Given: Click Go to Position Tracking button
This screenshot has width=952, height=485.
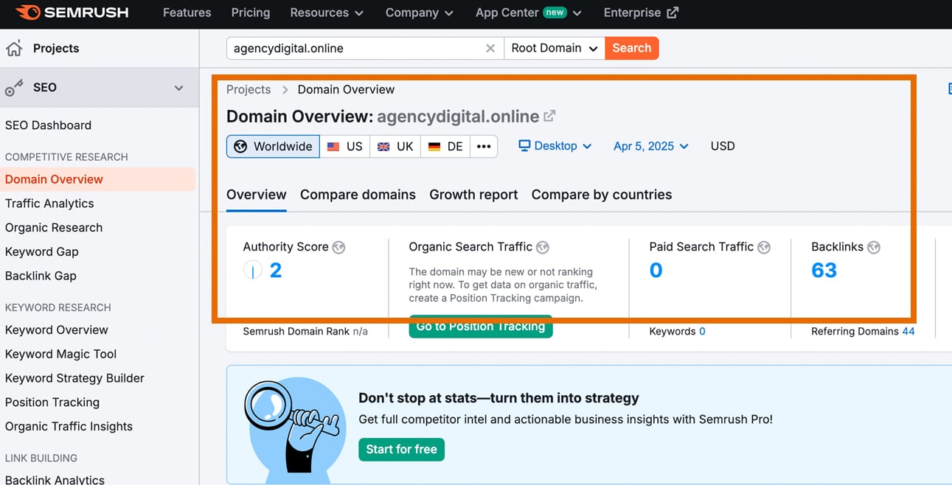Looking at the screenshot, I should click(481, 327).
